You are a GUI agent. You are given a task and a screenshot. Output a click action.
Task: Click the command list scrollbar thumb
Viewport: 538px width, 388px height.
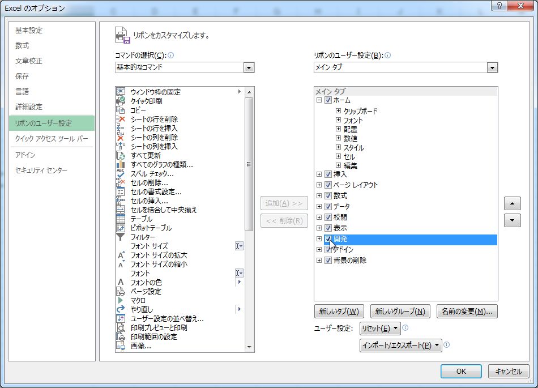coord(249,164)
